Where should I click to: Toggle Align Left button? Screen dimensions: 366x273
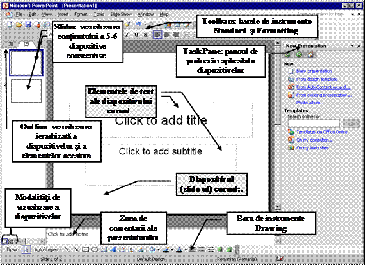click(x=157, y=35)
